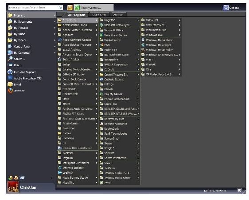The width and height of the screenshot is (249, 200).
Task: Click the user icon with green arrow
Action: click(11, 178)
